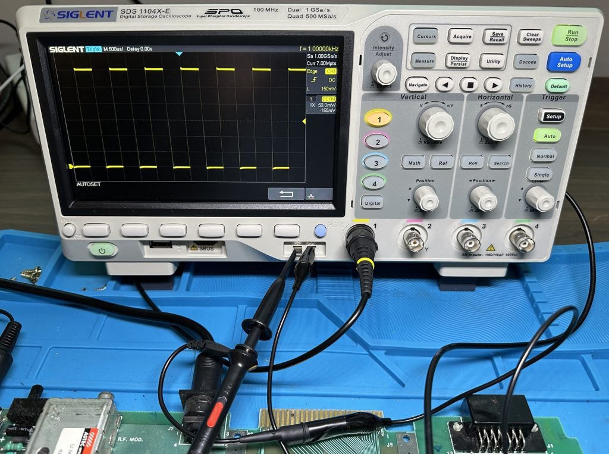Push the Navigate button
The image size is (609, 454).
tap(417, 84)
